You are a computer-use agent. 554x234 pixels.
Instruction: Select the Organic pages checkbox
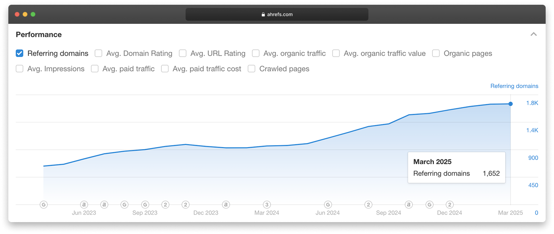tap(436, 53)
